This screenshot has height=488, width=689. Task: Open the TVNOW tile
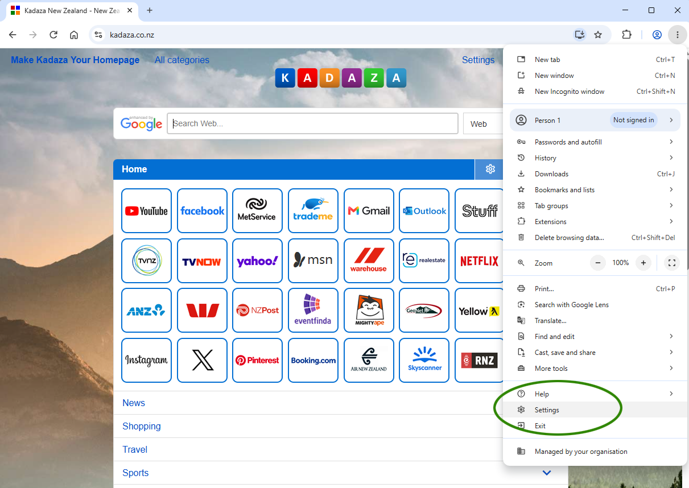202,261
